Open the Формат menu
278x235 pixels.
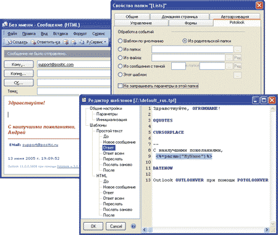(80, 33)
